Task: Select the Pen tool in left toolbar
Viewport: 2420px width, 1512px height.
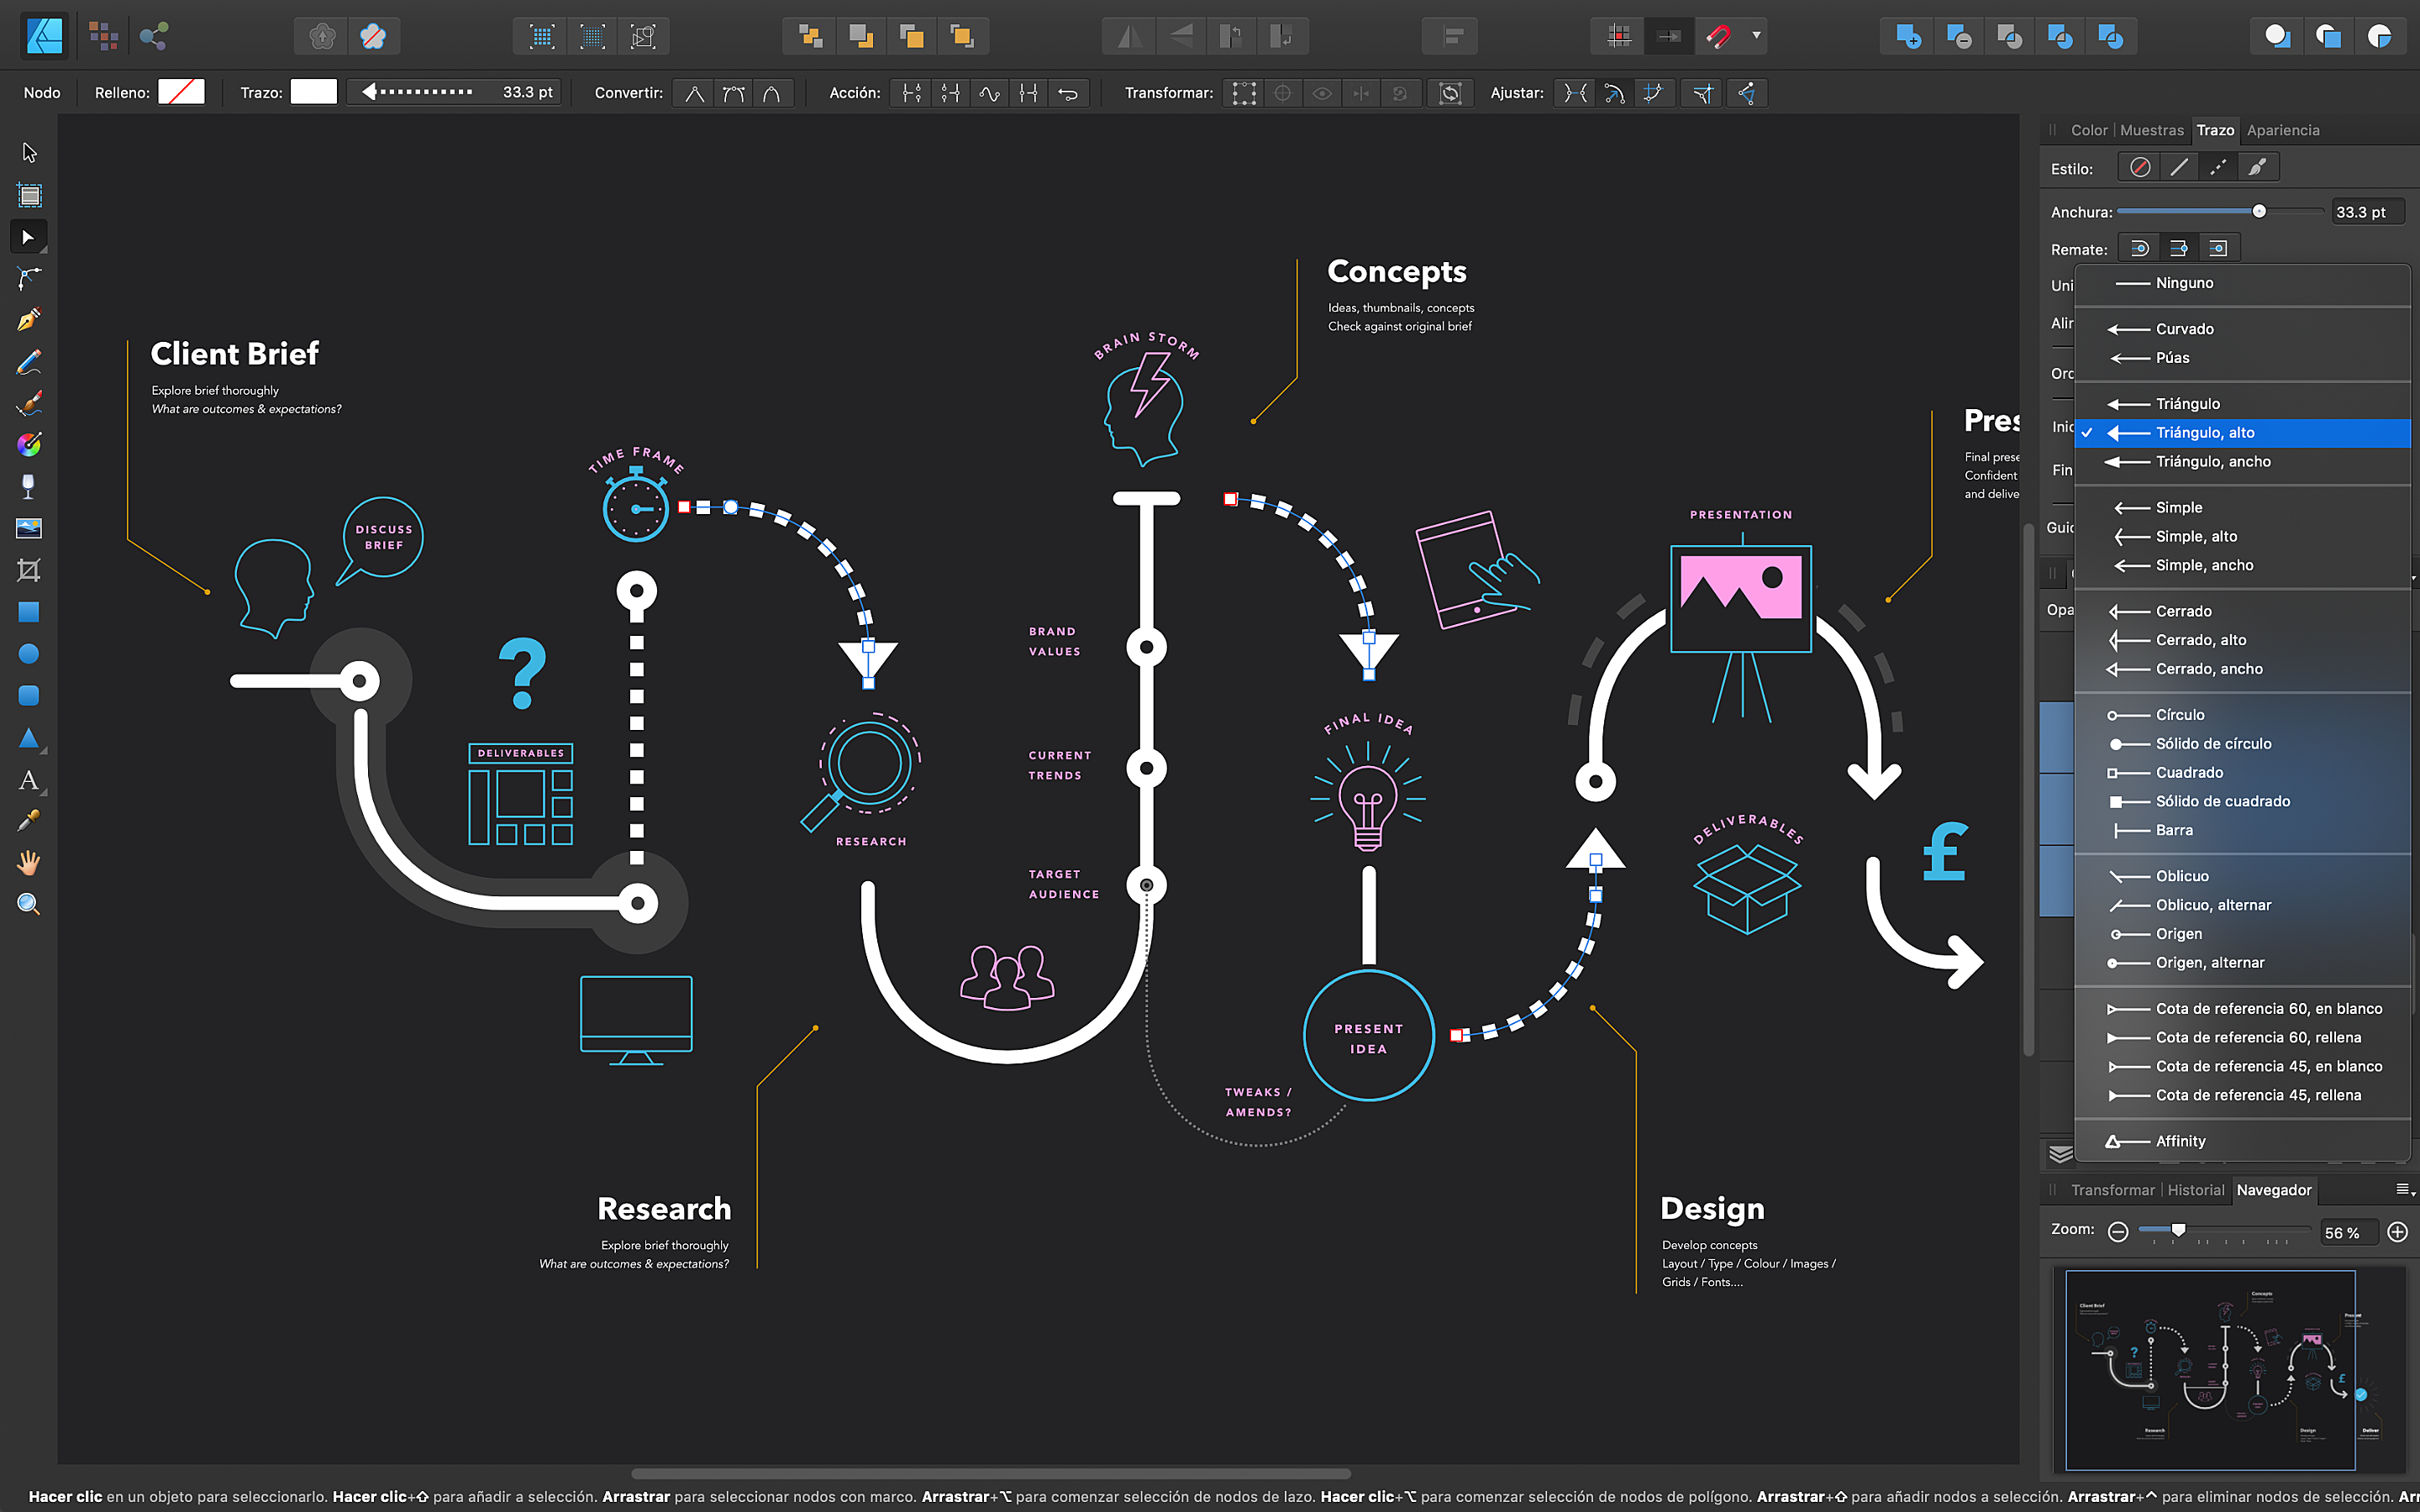Action: [x=28, y=320]
